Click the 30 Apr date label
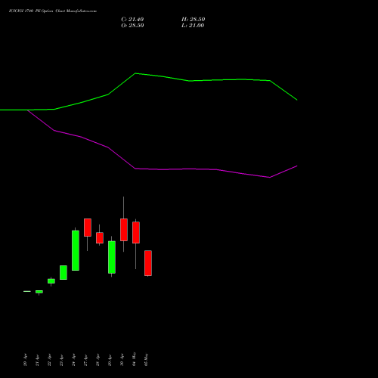Screen dimensions: 378x378 (122, 360)
